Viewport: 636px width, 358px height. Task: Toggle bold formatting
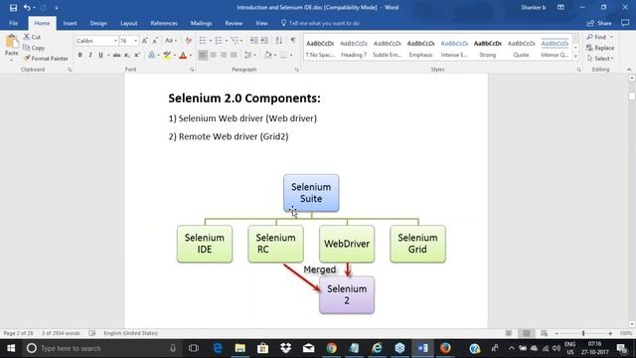click(79, 55)
